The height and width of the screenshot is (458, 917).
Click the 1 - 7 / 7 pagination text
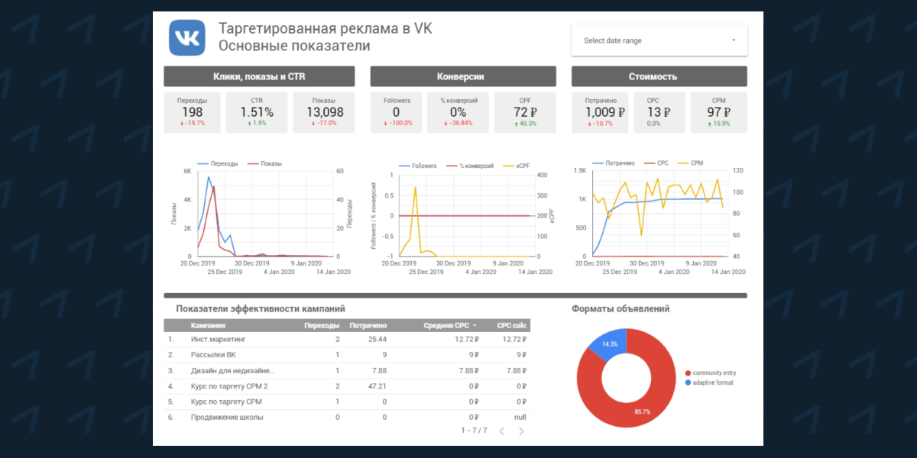point(474,431)
